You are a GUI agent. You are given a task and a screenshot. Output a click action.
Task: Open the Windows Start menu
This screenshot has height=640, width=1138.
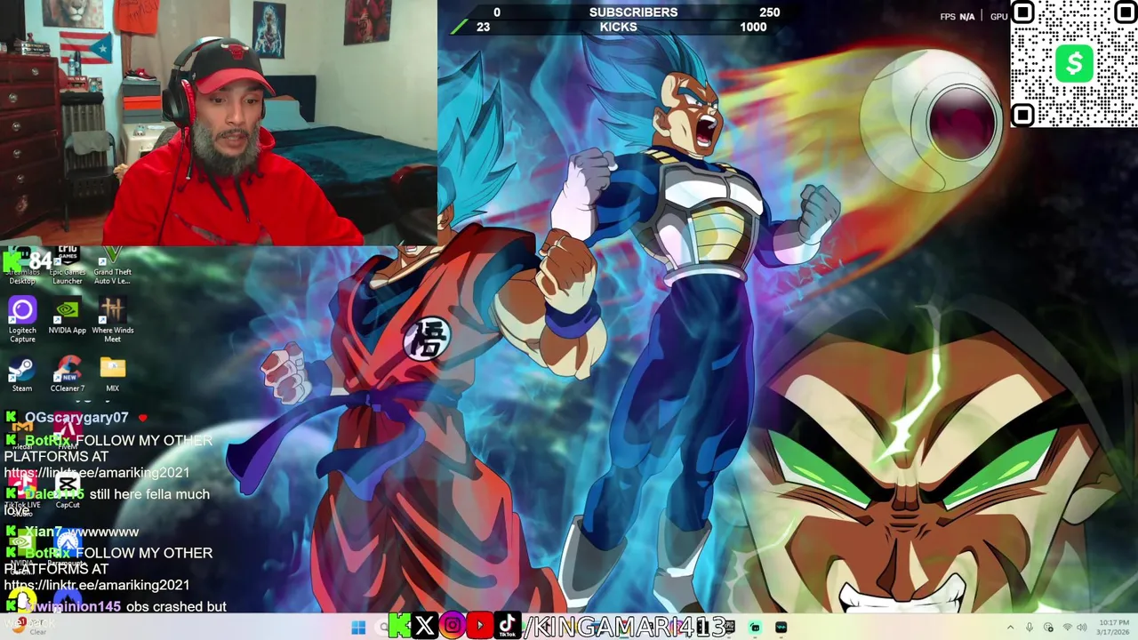click(x=358, y=628)
